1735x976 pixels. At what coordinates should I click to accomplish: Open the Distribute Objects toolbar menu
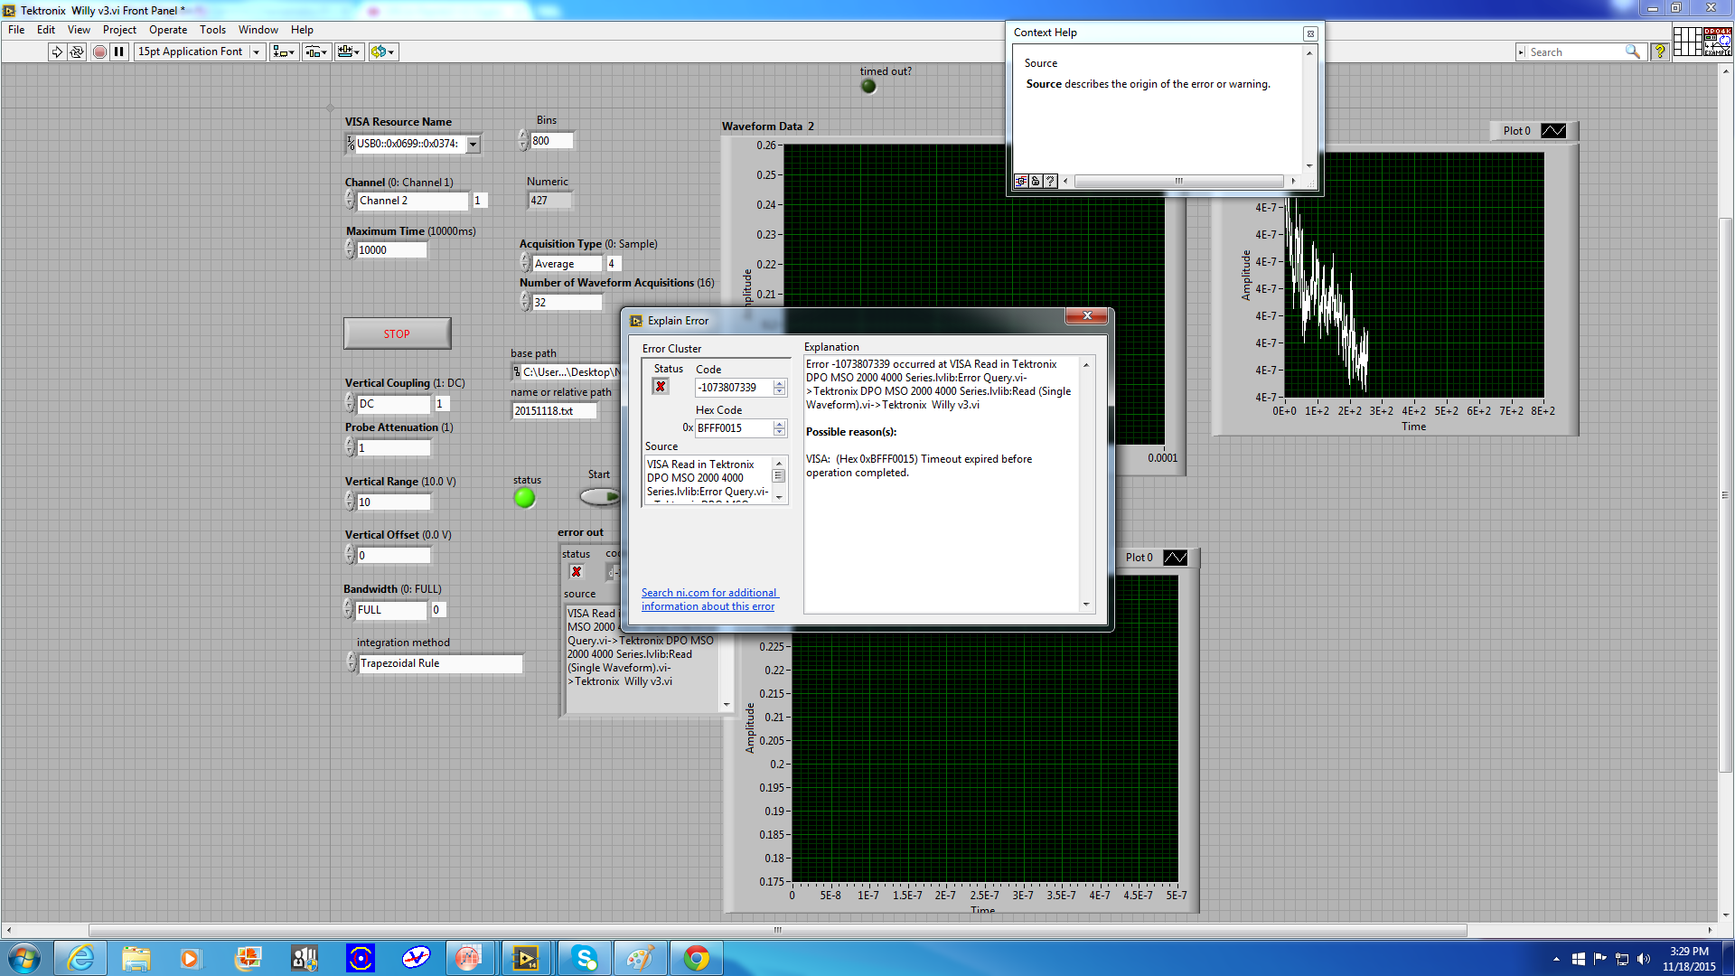point(315,52)
